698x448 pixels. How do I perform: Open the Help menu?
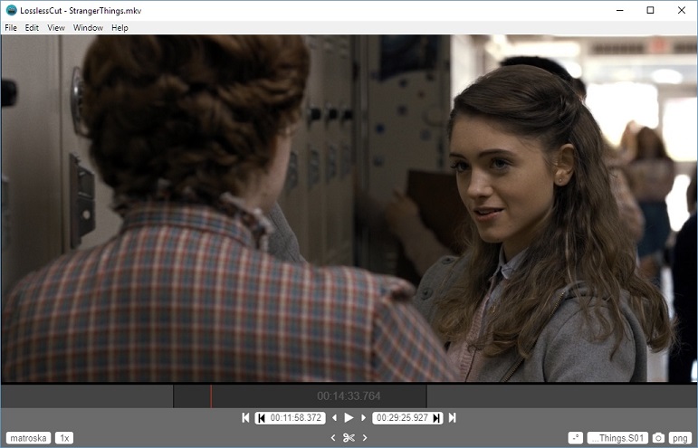(x=120, y=27)
